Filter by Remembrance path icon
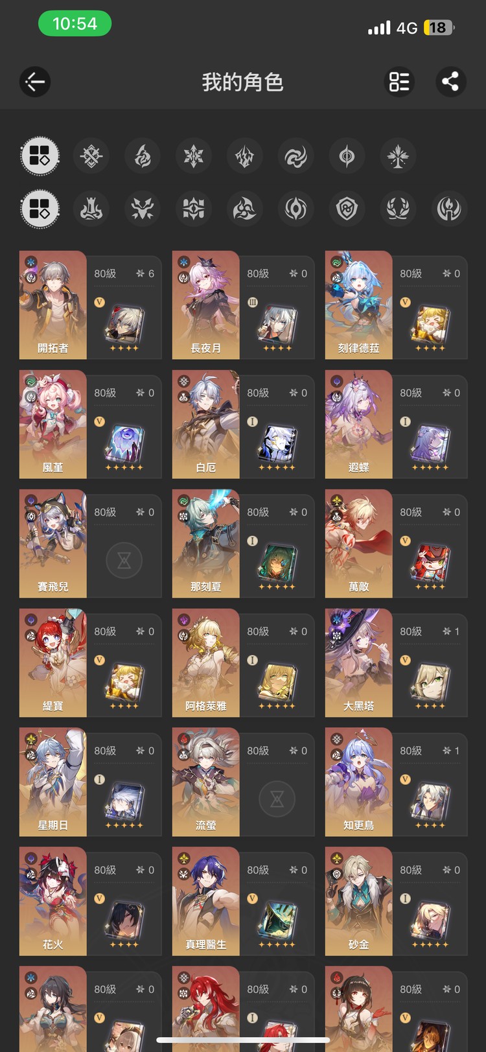Screen dimensions: 486x1052 coord(449,209)
